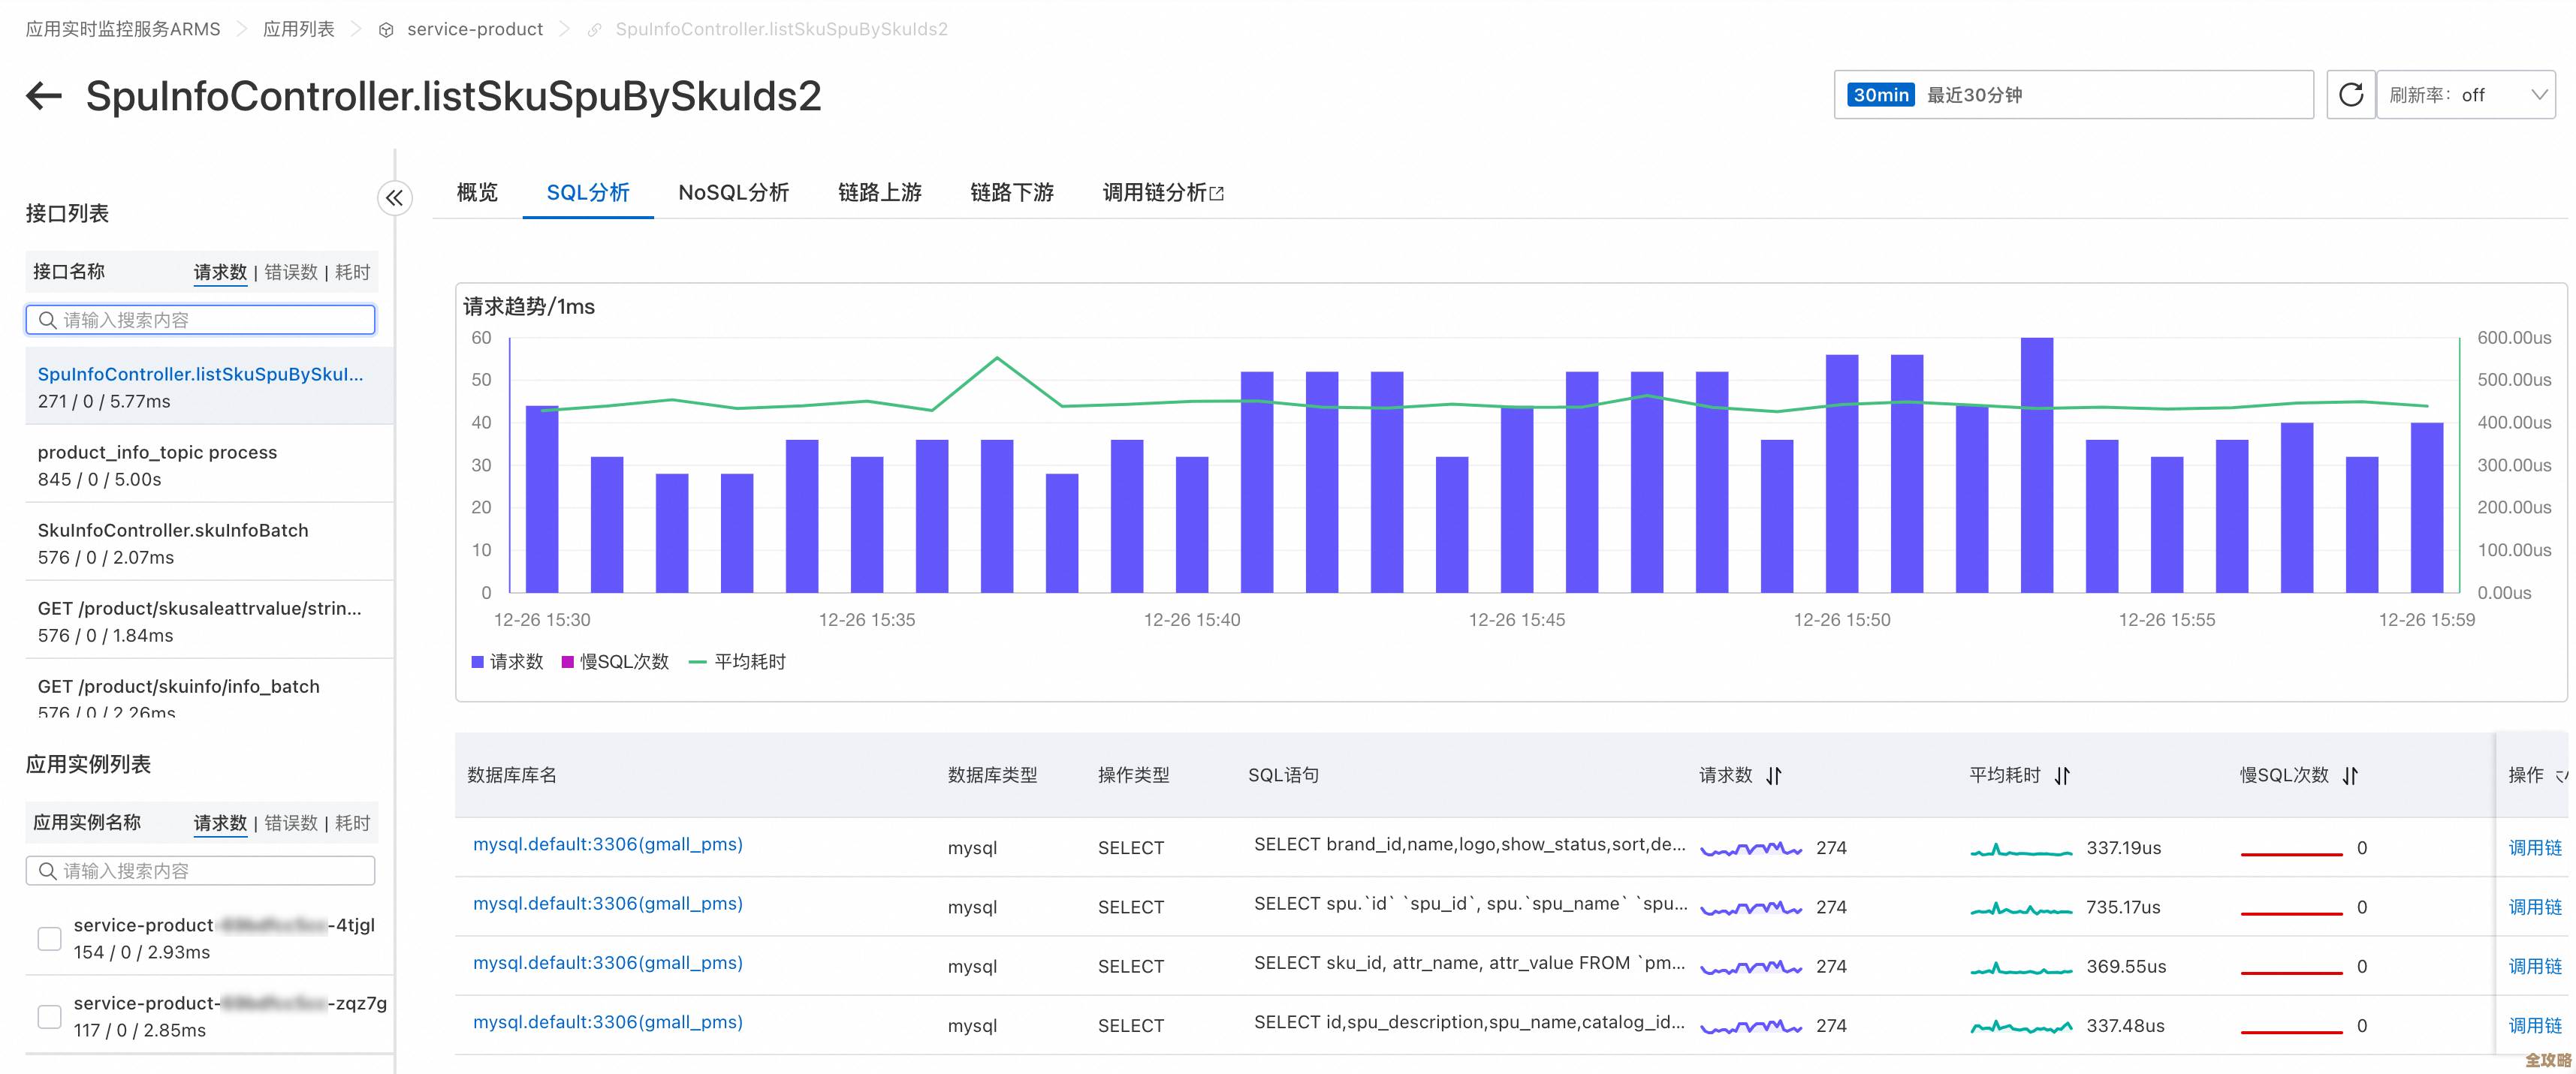Image resolution: width=2576 pixels, height=1074 pixels.
Task: Select the SkuInfoController.skuInfoBatch interface
Action: pos(172,531)
